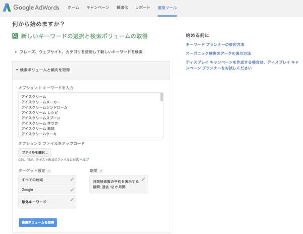Click inside the keyword input textarea

91,115
